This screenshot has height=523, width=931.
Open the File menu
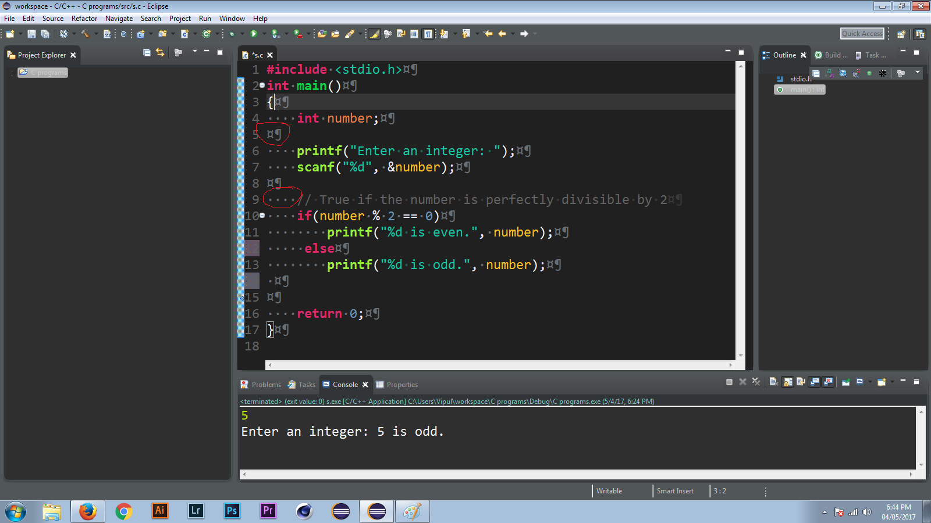[x=9, y=19]
